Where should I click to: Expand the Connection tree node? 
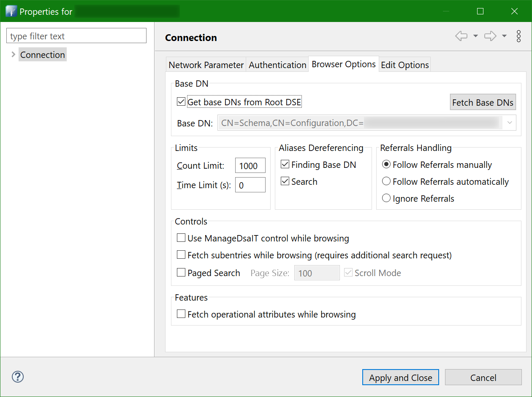pyautogui.click(x=13, y=55)
